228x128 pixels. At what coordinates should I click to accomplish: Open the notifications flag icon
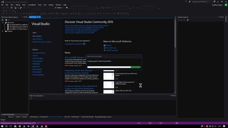pos(186,1)
